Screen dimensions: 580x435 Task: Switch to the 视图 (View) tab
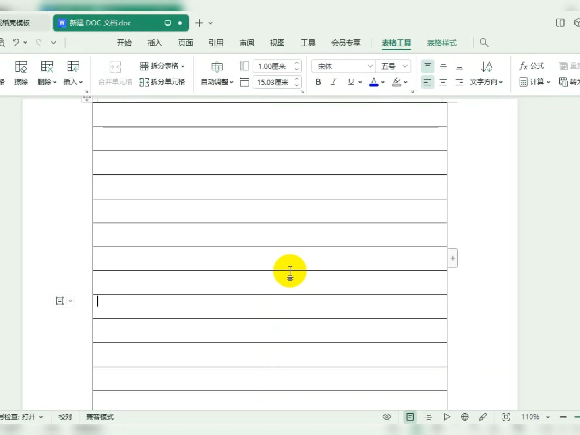(277, 43)
